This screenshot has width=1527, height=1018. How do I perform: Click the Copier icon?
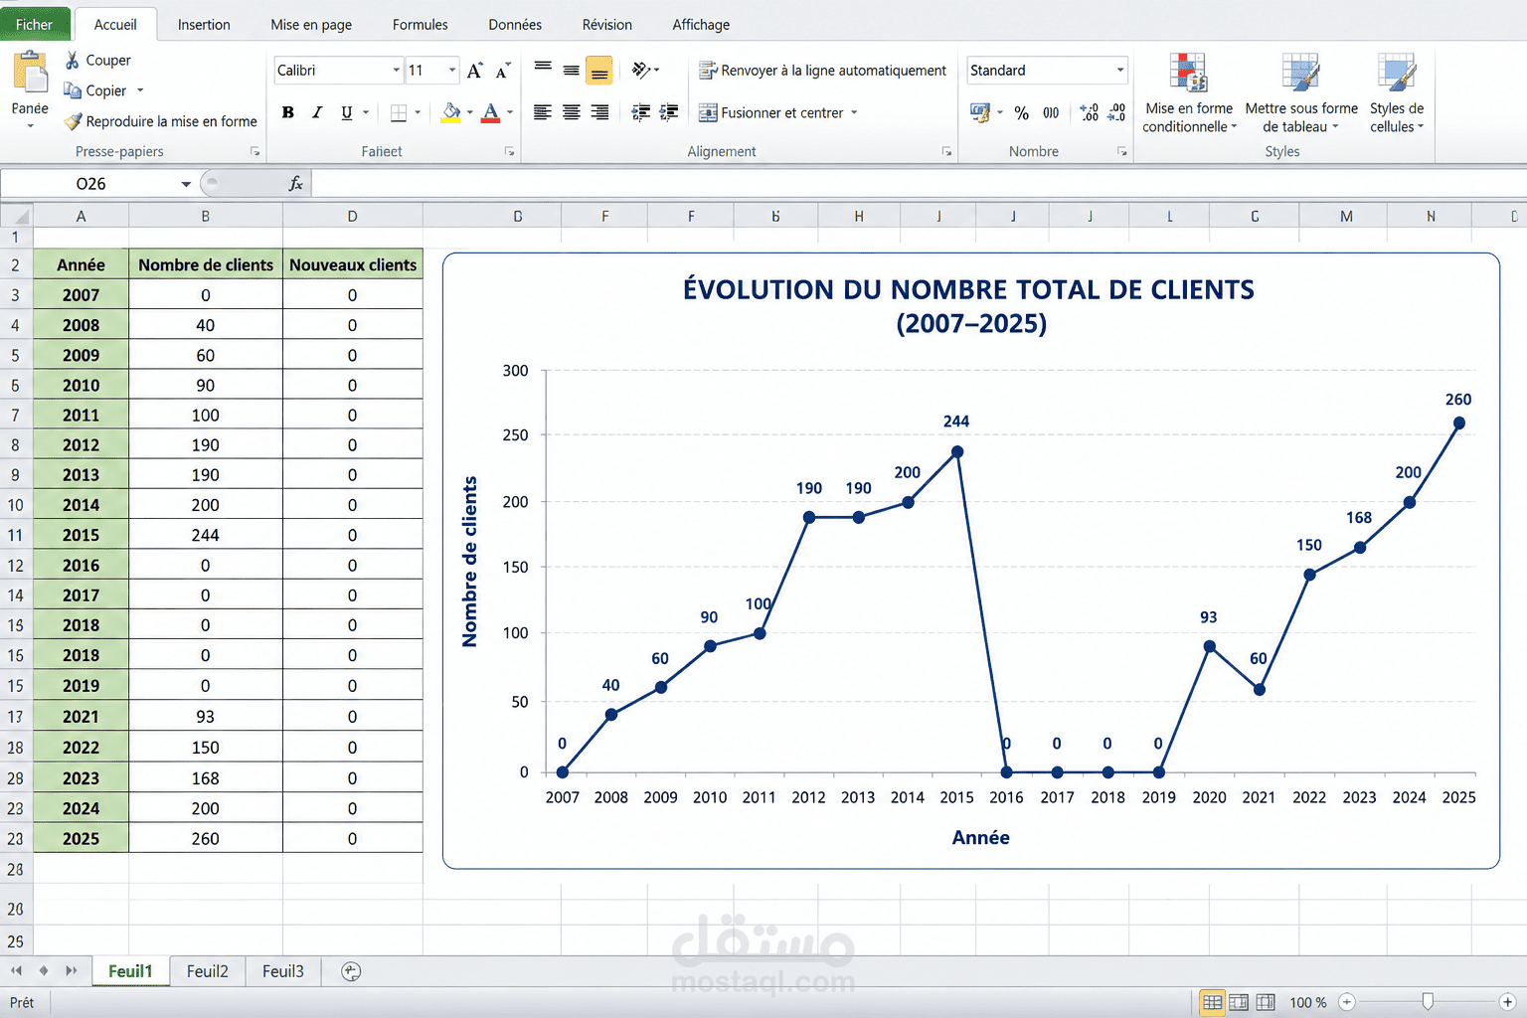click(x=72, y=90)
